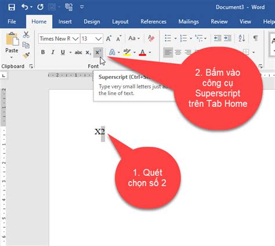The width and height of the screenshot is (275, 246).
Task: Switch to the Insert tab
Action: 65,21
